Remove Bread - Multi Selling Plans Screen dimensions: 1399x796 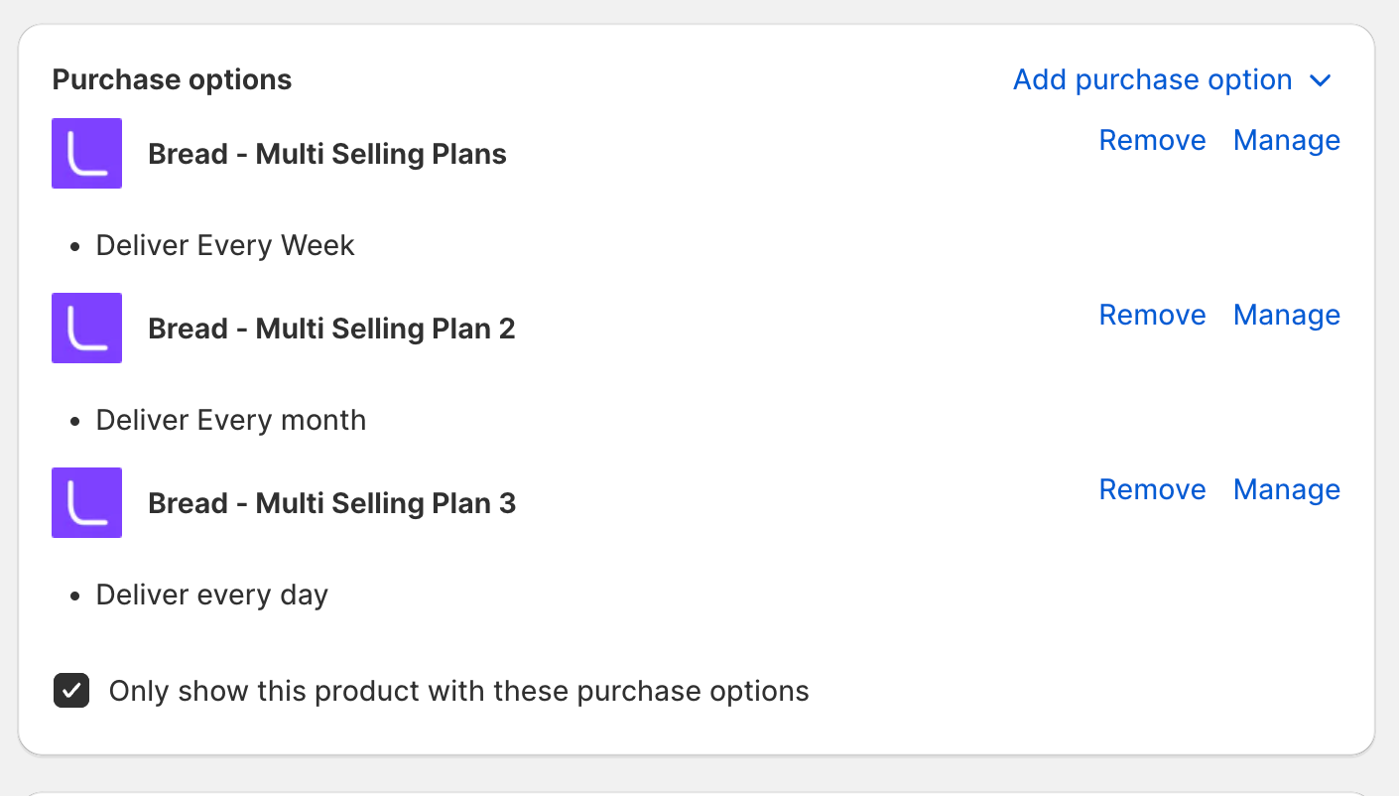pos(1152,141)
